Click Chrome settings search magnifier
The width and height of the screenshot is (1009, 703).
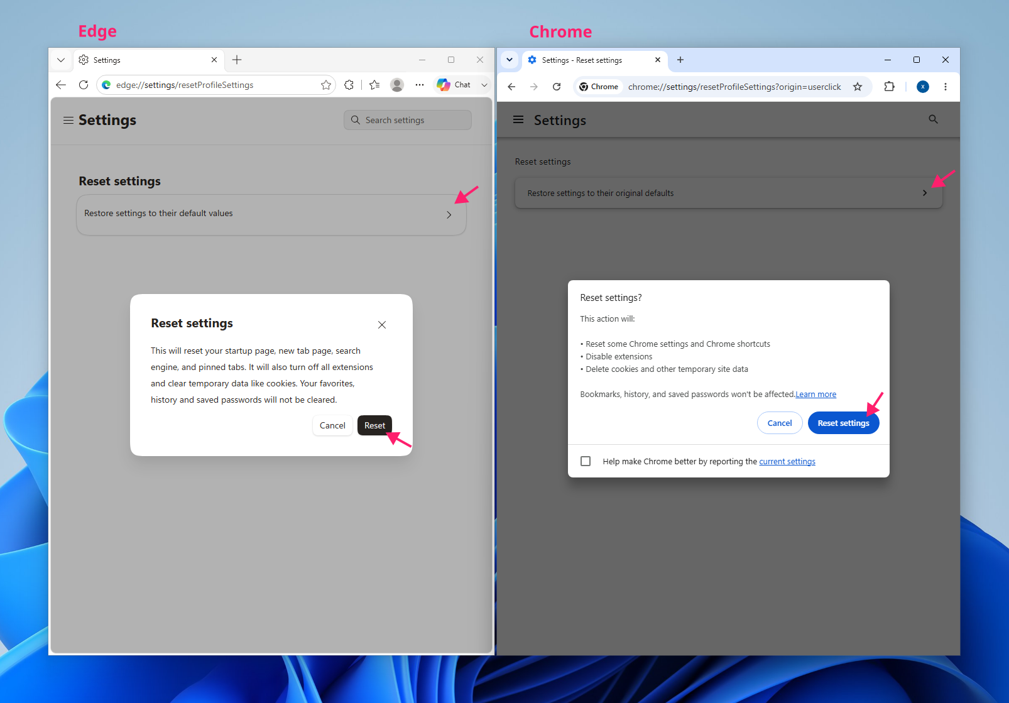tap(934, 119)
